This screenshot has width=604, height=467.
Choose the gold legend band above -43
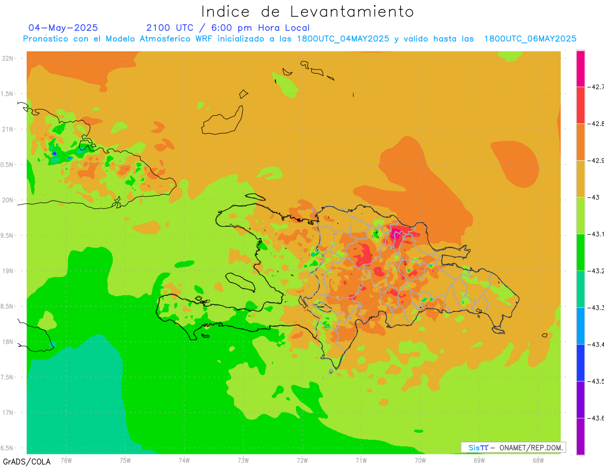[580, 178]
